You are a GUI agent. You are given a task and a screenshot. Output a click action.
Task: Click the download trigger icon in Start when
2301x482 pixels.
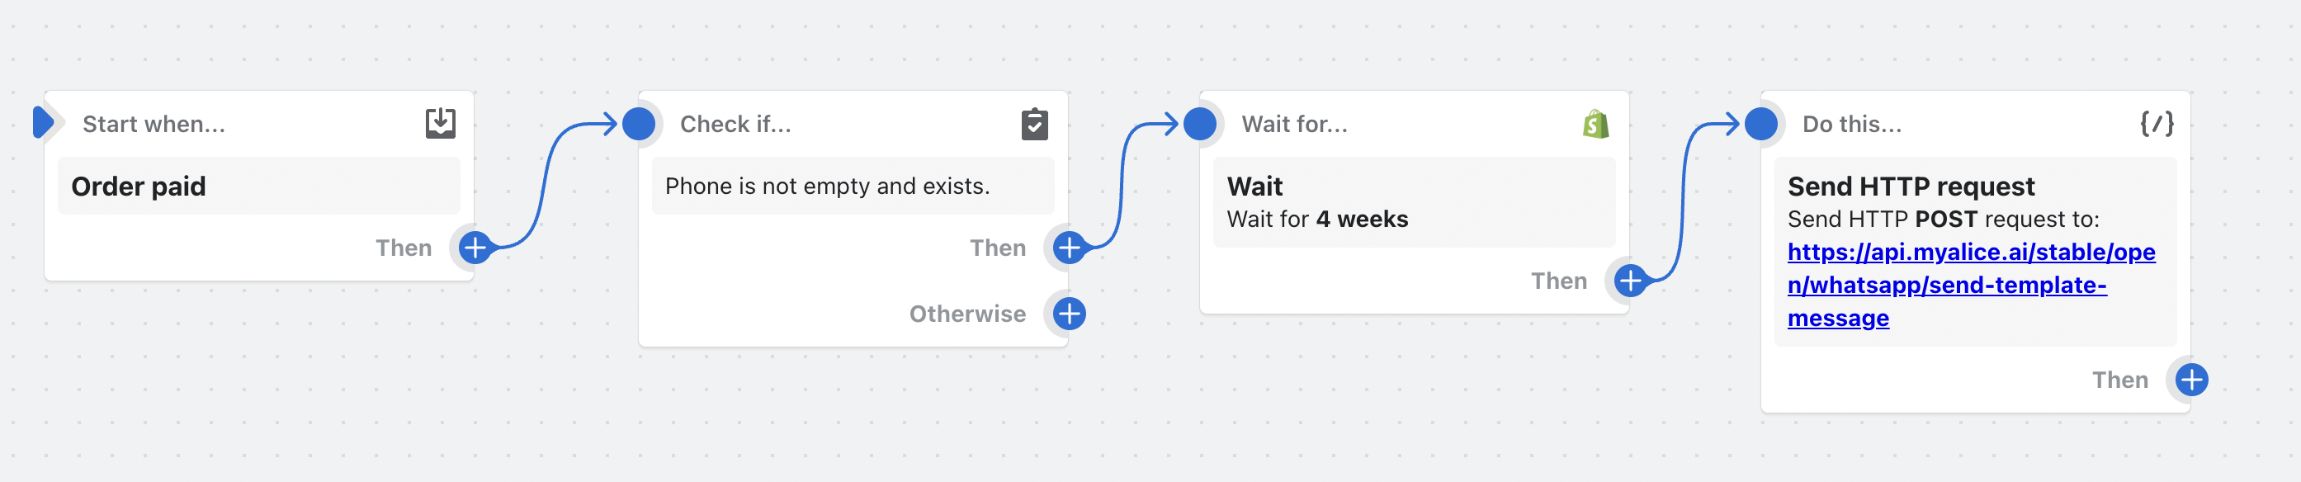pos(441,123)
